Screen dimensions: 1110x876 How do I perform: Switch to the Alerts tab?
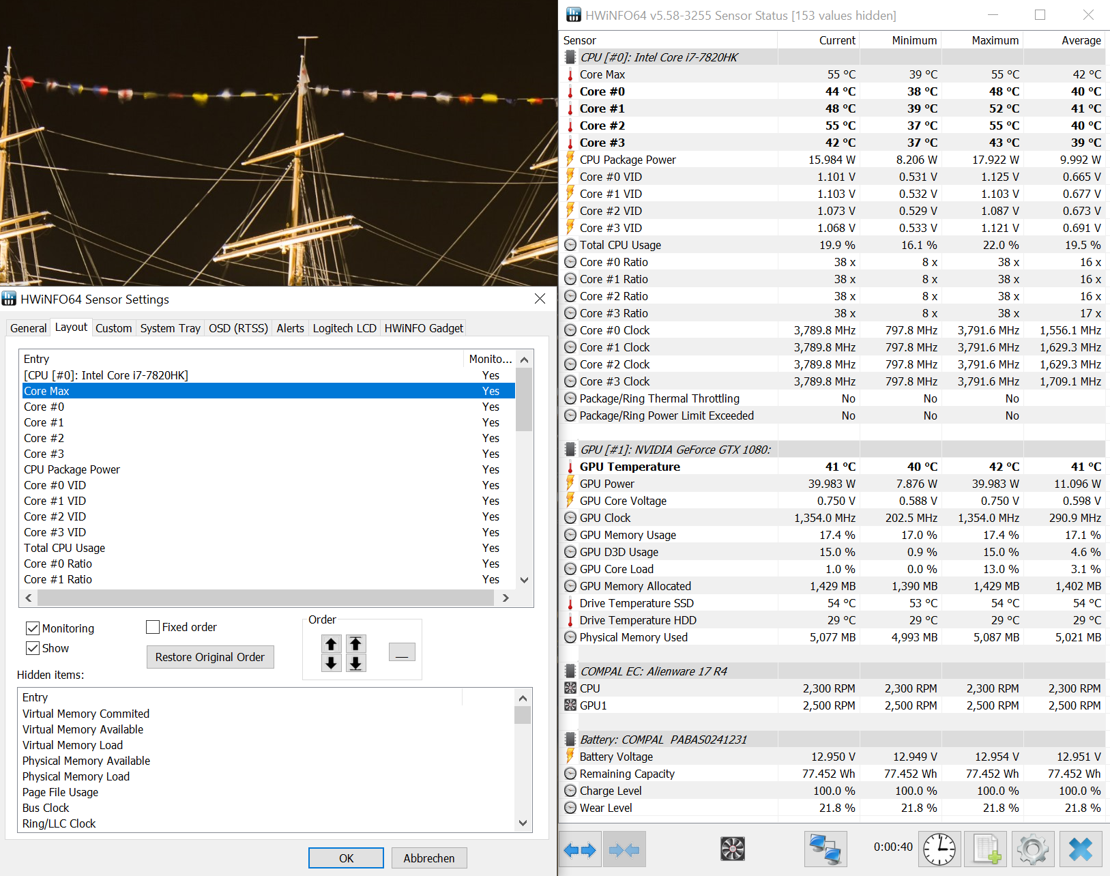pos(290,328)
